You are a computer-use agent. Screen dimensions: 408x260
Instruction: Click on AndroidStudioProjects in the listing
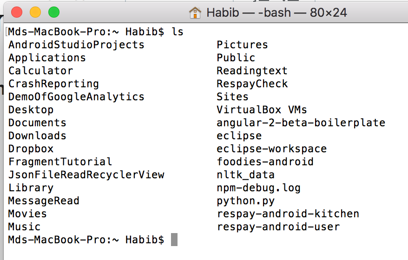[x=76, y=45]
